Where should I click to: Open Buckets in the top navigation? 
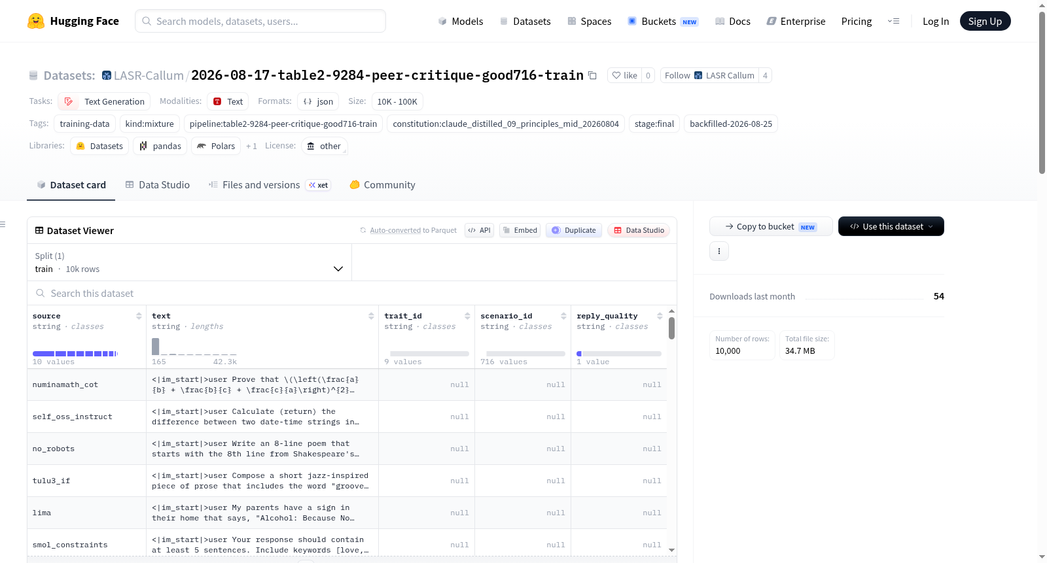tap(663, 21)
